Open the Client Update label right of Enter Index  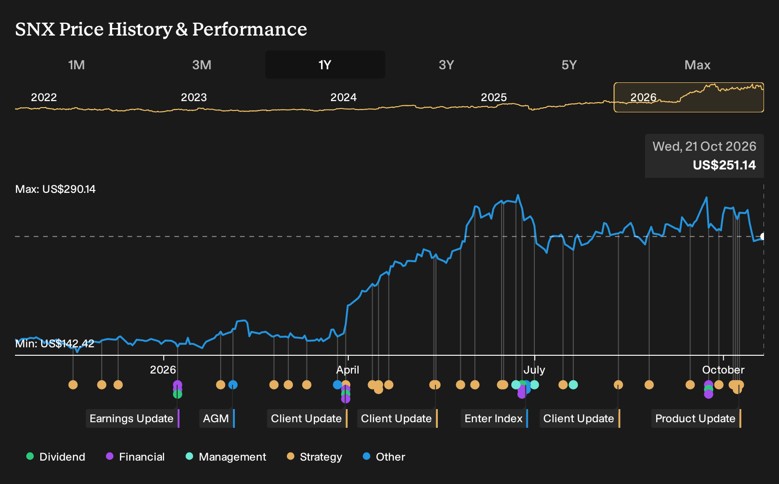[579, 418]
